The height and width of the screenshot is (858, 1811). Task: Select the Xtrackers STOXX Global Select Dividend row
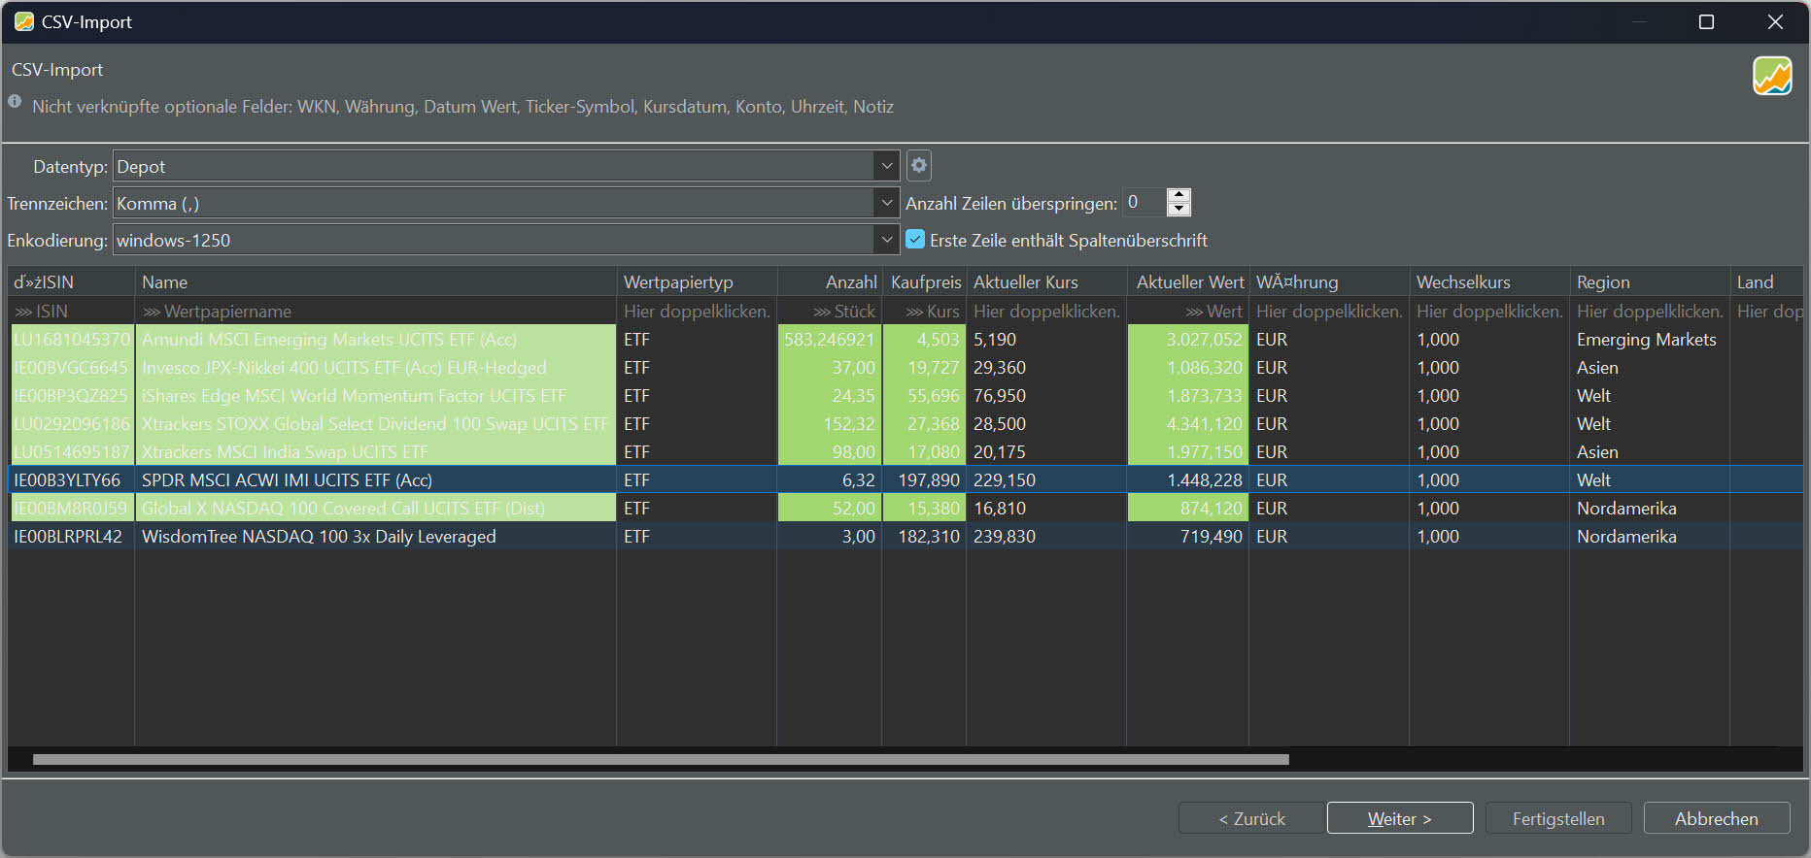point(905,423)
